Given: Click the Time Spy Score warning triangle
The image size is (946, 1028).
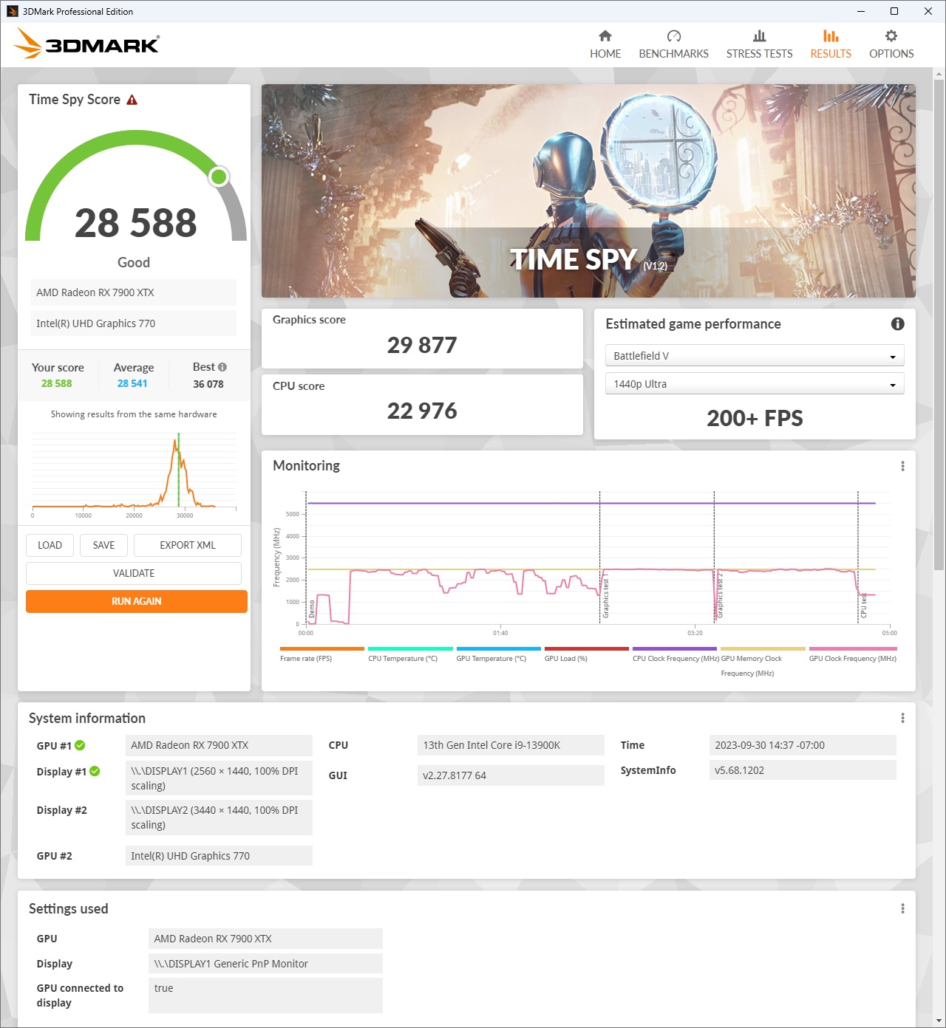Looking at the screenshot, I should click(x=132, y=100).
